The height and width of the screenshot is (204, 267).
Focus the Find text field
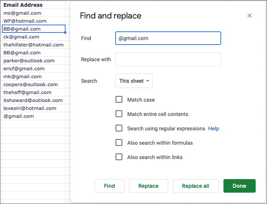coord(168,38)
